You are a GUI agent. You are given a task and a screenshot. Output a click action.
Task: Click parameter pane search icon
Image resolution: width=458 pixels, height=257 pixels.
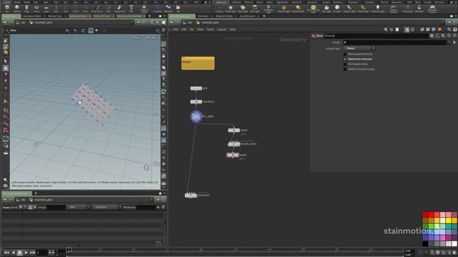coord(443,36)
